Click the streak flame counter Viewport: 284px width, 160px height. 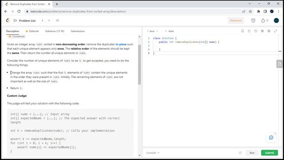coord(264,20)
